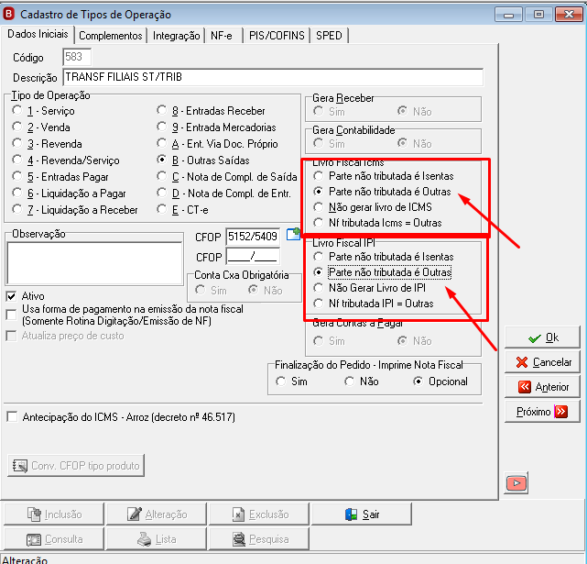This screenshot has height=564, width=587.
Task: Click the Conv. CFOP tipo produto button
Action: 76,465
